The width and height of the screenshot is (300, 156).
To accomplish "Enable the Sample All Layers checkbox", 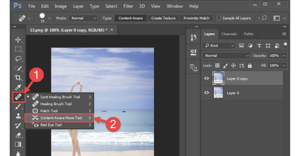I will point(219,18).
